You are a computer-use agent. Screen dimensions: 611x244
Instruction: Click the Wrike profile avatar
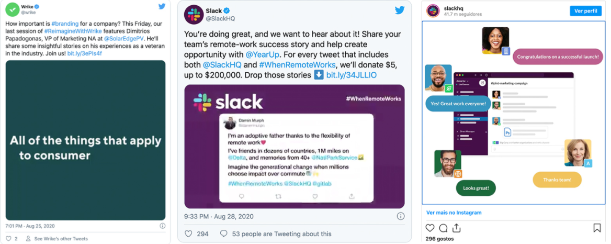click(12, 9)
